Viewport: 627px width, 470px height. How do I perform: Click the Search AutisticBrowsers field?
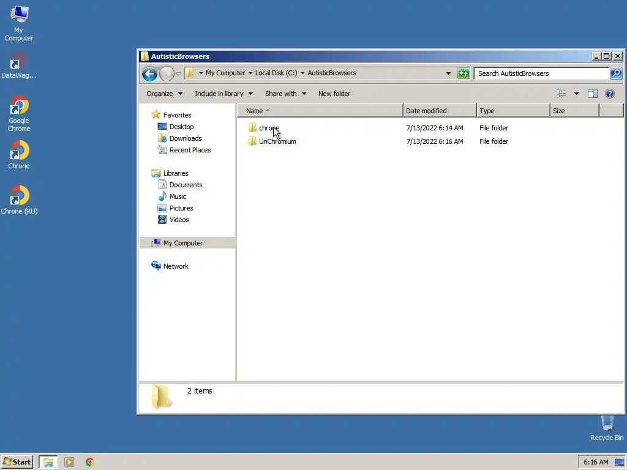(541, 73)
